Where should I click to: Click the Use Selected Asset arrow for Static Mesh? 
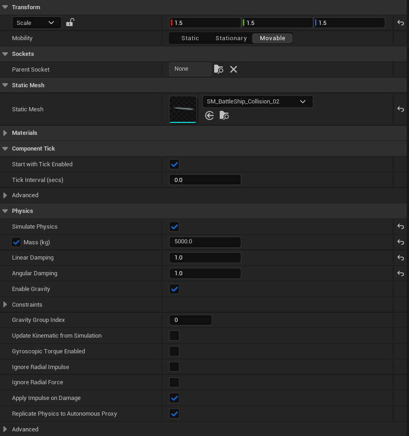[209, 115]
